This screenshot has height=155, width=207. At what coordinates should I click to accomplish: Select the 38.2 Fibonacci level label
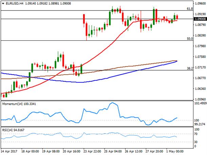[190, 68]
